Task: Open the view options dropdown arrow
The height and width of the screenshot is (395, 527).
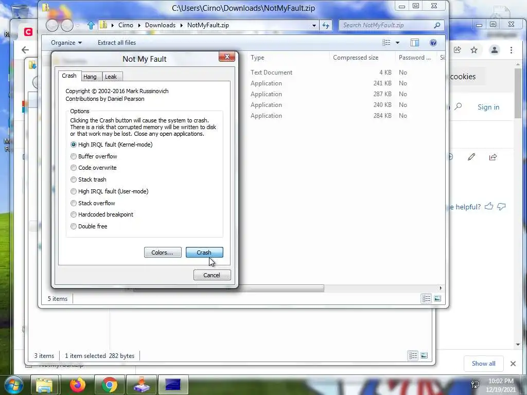Action: [397, 43]
